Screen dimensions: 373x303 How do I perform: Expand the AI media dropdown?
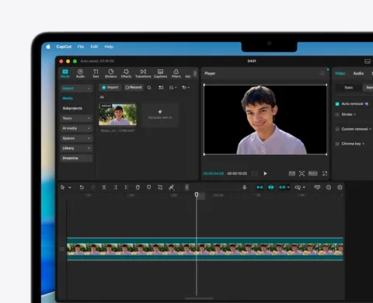pos(76,128)
